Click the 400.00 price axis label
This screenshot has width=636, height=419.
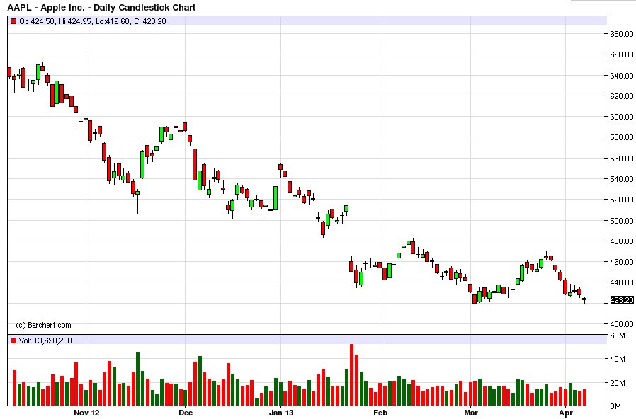click(x=621, y=324)
